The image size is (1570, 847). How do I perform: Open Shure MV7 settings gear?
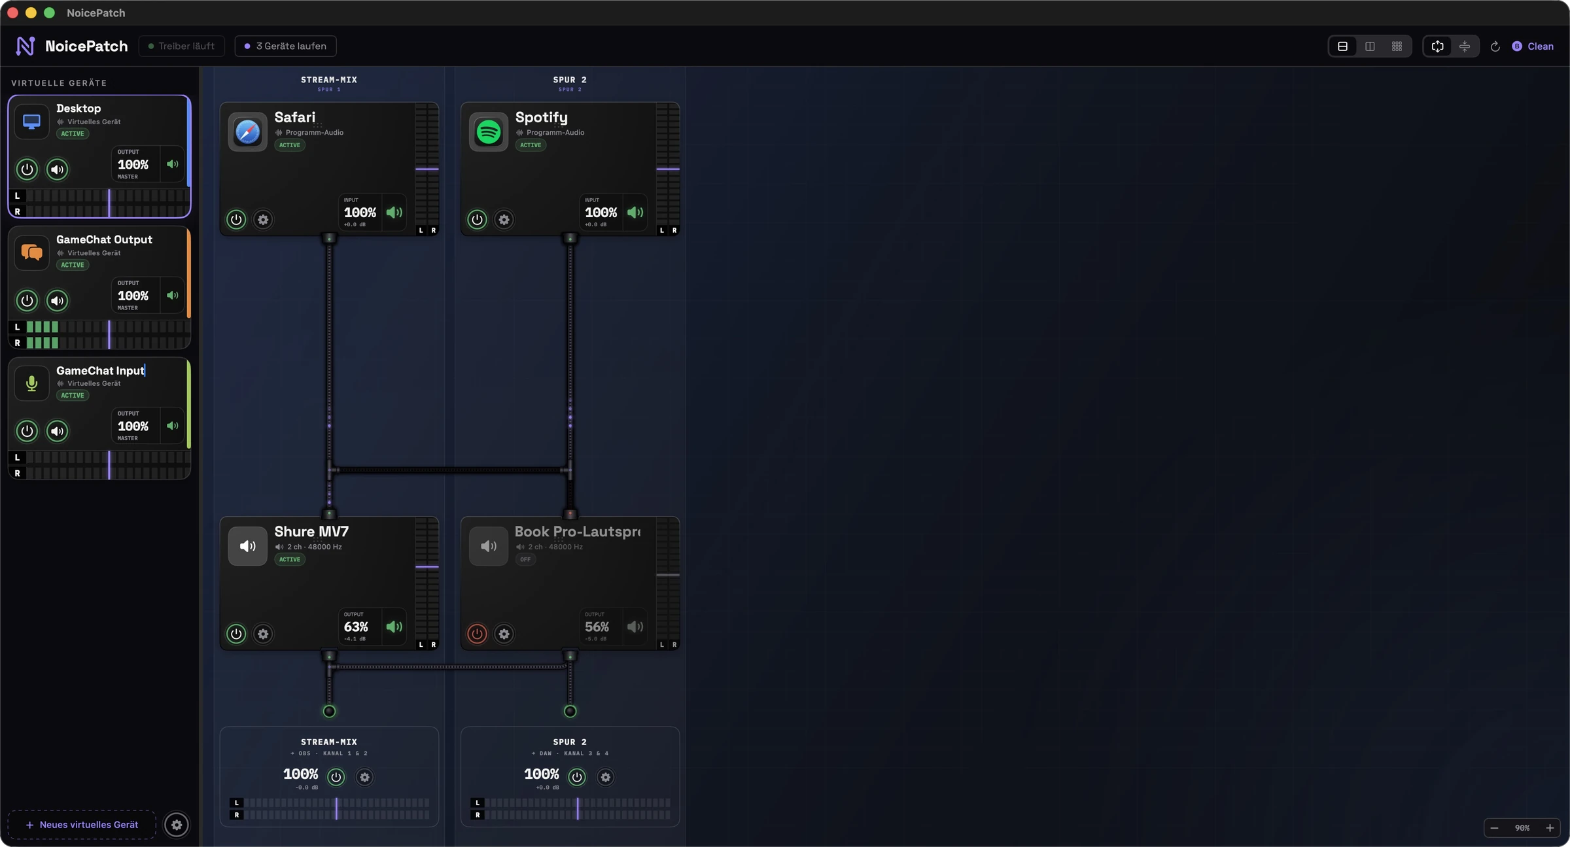[263, 634]
